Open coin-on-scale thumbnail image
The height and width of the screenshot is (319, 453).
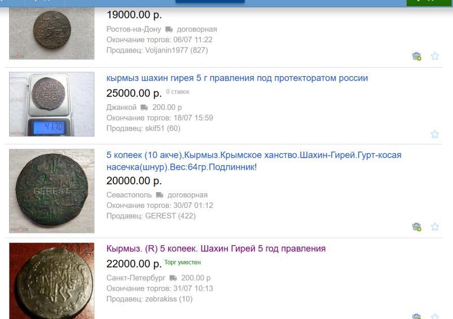tap(52, 104)
